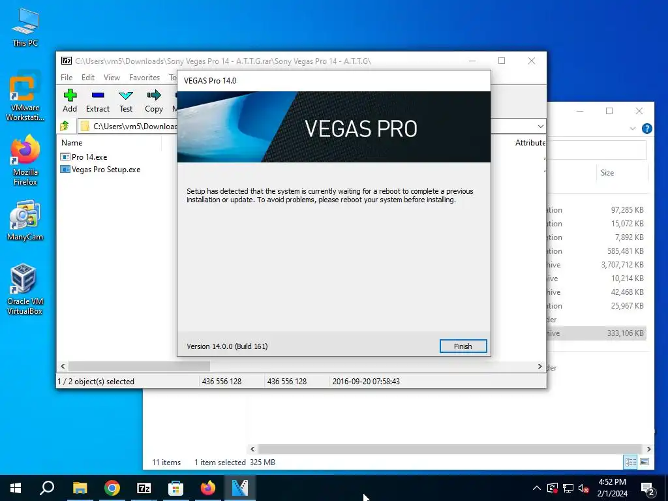Switch to VEGAS Pro installer taskbar icon
668x501 pixels.
pyautogui.click(x=240, y=488)
